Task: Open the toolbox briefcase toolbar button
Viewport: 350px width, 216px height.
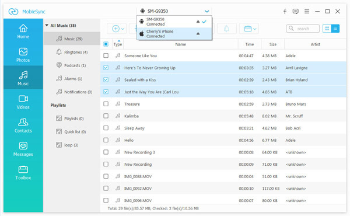Action: coord(249,29)
